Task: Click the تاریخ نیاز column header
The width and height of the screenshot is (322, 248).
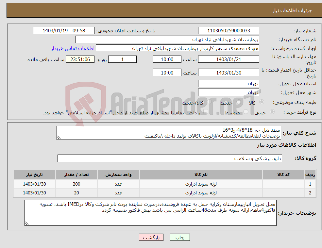Action: 35,175
